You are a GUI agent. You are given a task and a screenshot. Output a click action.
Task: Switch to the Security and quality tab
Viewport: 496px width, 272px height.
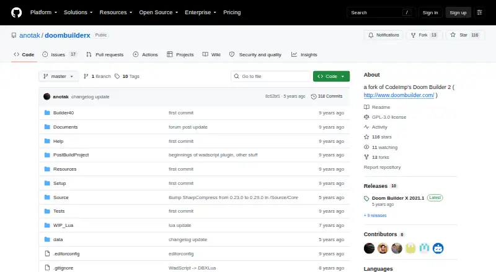click(x=255, y=54)
